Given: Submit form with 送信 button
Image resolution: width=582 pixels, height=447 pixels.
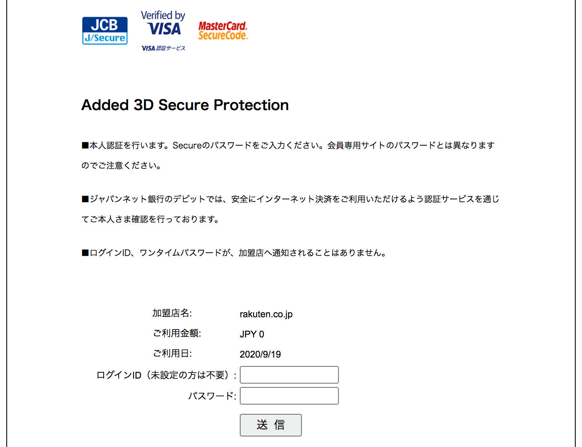Looking at the screenshot, I should (x=271, y=425).
